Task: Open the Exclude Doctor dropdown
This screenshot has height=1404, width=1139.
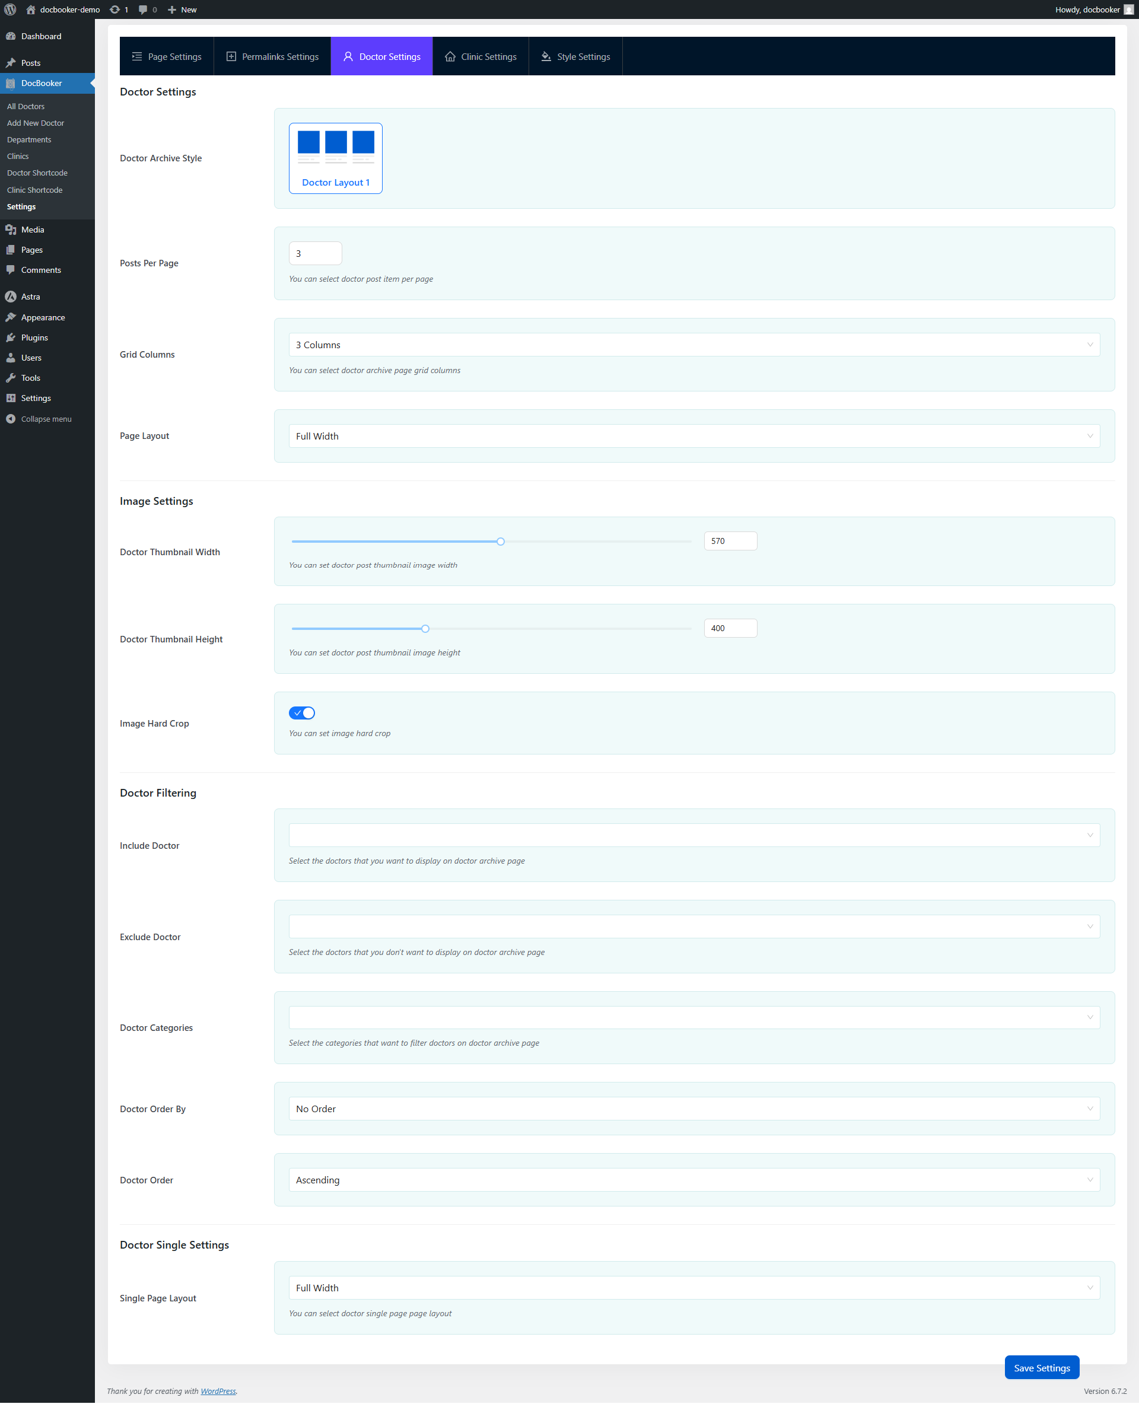Action: [694, 927]
